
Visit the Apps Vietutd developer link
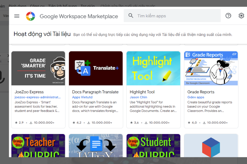pyautogui.click(x=82, y=97)
